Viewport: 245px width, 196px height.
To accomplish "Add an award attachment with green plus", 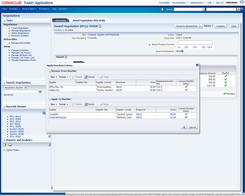I will [x=182, y=51].
